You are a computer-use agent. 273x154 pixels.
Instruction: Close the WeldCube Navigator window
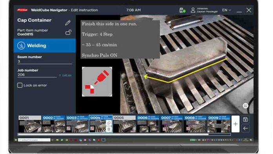pos(249,10)
